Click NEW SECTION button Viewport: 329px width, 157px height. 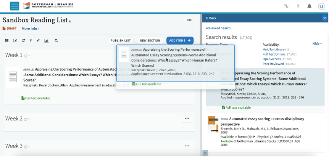click(150, 40)
